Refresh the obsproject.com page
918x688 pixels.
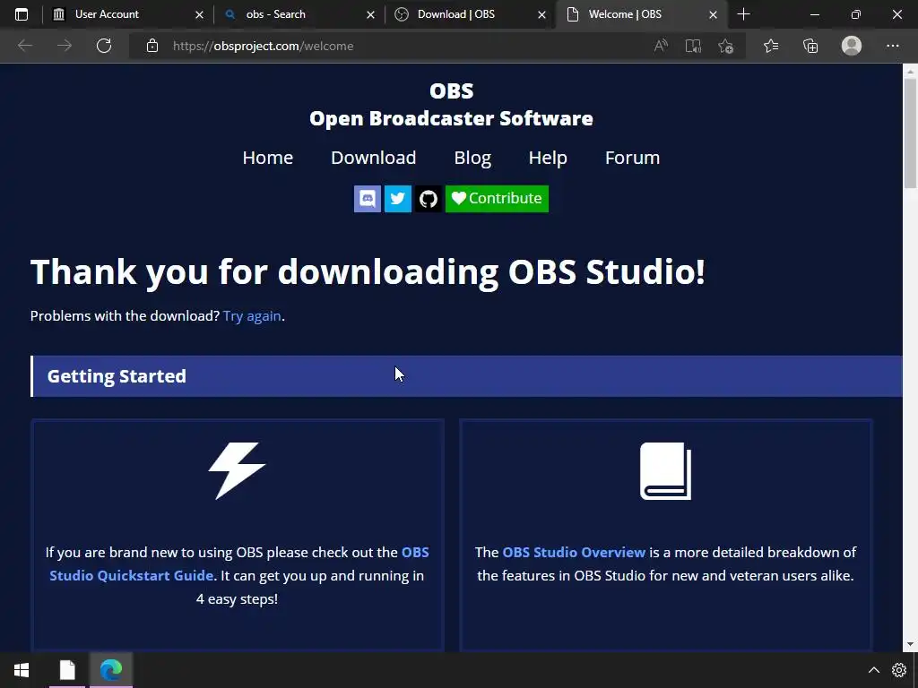pos(104,46)
